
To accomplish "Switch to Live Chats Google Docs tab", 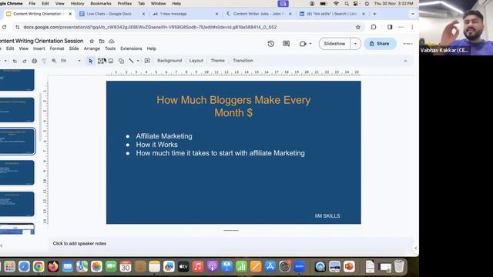I will 109,14.
